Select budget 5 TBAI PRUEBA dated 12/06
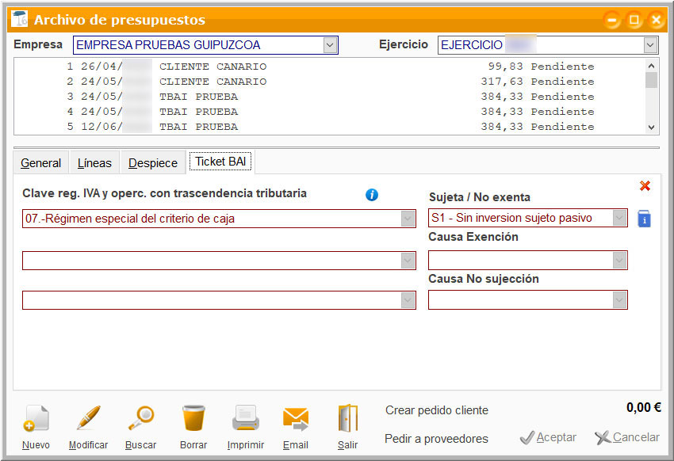The width and height of the screenshot is (674, 461). (x=330, y=127)
